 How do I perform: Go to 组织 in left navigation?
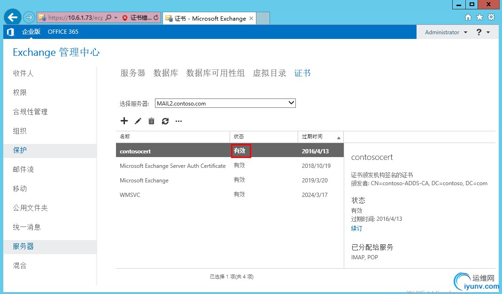click(20, 131)
